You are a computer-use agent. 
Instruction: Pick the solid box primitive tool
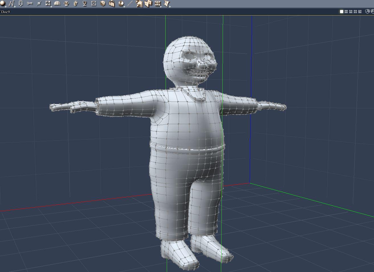tap(103, 3)
